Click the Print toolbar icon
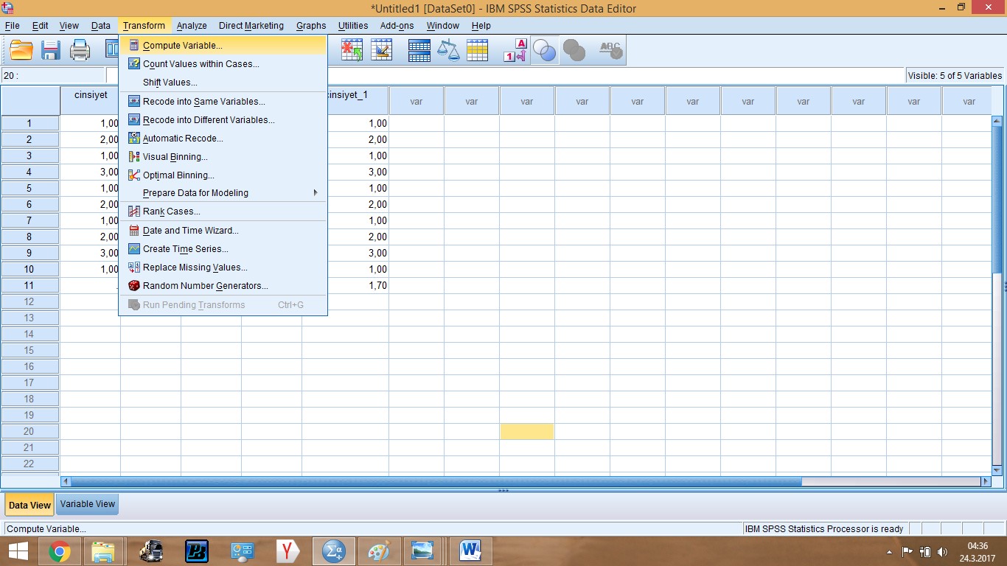The image size is (1007, 566). click(x=80, y=50)
